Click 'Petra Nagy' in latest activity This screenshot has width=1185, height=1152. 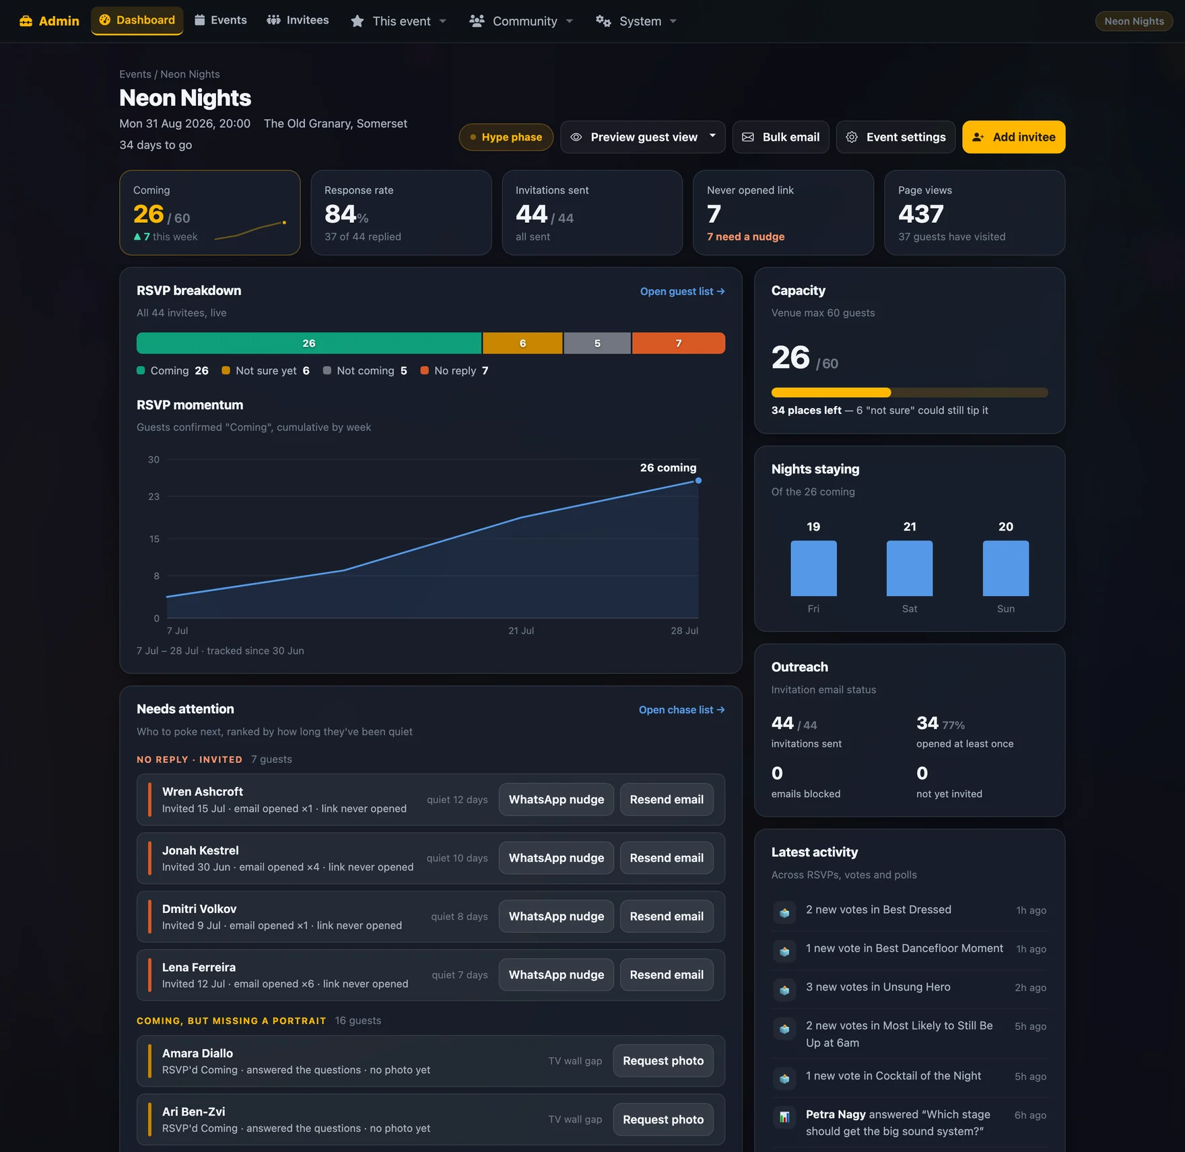(836, 1114)
